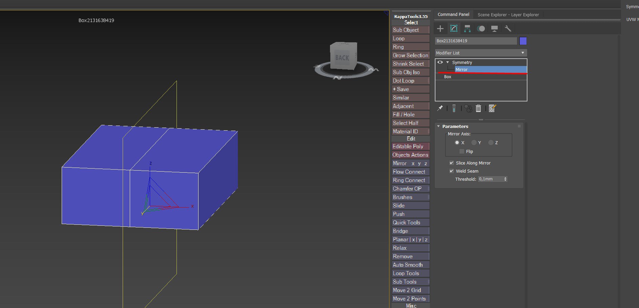Click the Pin Stack icon
Viewport: 639px width, 308px height.
tap(440, 108)
